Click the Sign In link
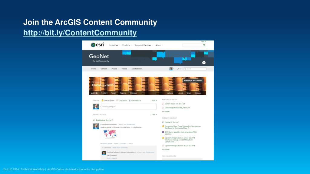Viewport: 310px width, 174px height. 203,41
